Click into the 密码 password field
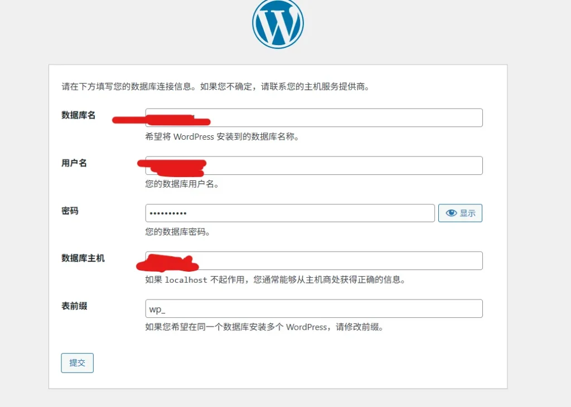This screenshot has height=407, width=571. [290, 213]
